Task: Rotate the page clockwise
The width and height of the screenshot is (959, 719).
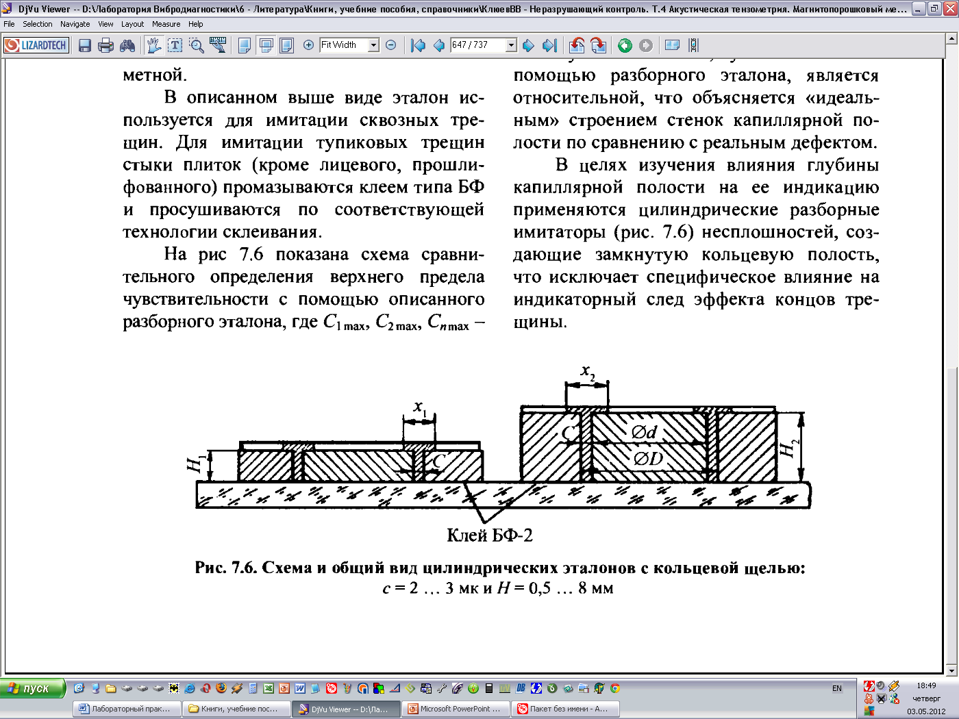Action: click(598, 45)
